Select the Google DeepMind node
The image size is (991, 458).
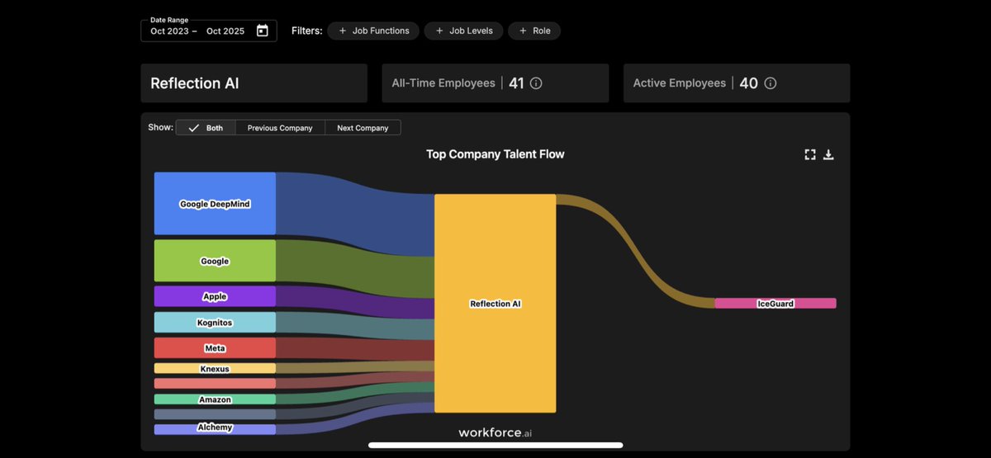tap(215, 204)
